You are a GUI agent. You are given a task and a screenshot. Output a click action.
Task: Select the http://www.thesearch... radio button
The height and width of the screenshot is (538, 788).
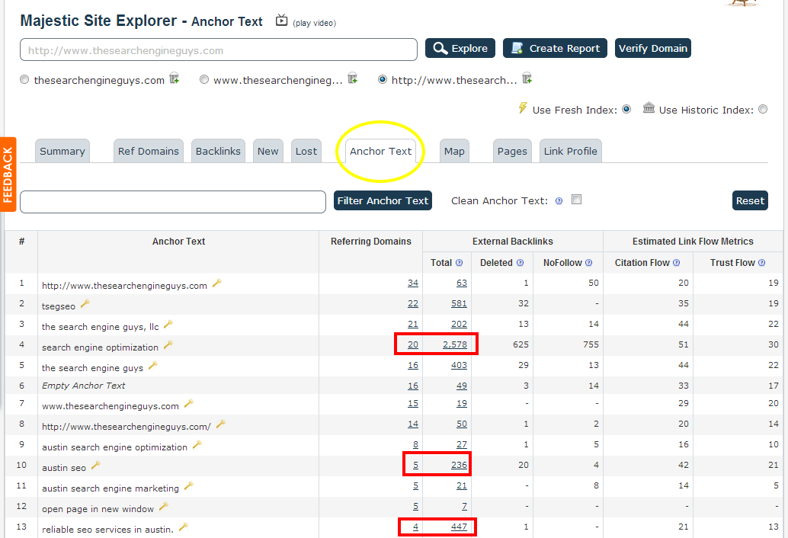point(383,79)
